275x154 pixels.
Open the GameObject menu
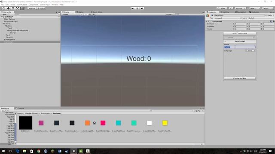22,5
